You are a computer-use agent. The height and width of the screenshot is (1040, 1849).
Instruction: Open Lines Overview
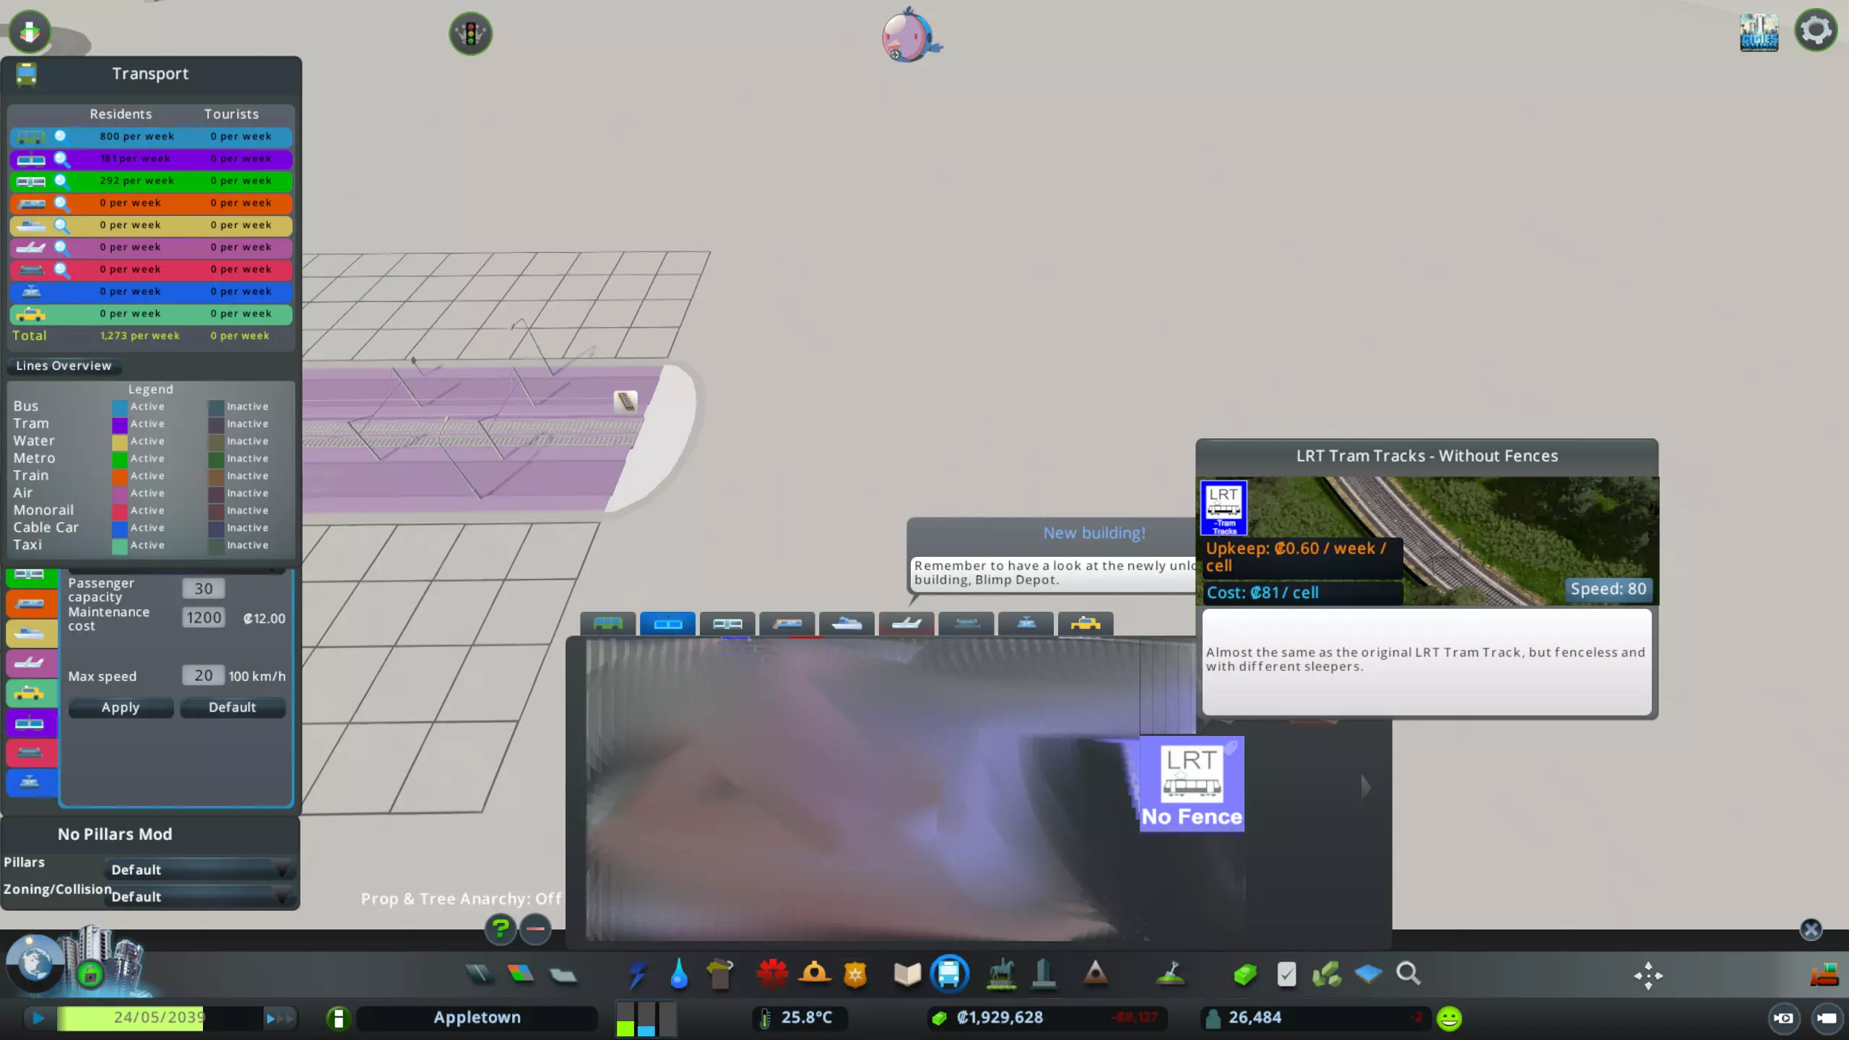[x=64, y=365]
